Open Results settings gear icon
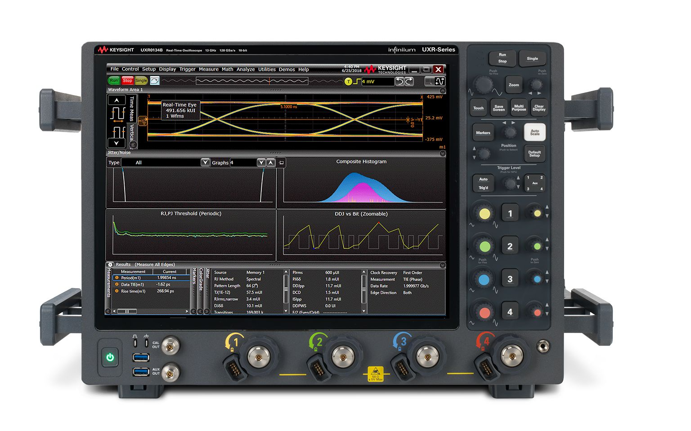The image size is (691, 431). click(x=110, y=265)
